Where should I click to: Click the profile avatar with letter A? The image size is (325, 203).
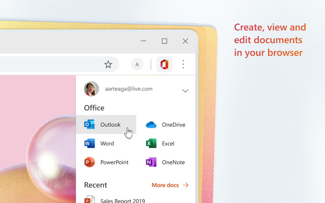[137, 64]
